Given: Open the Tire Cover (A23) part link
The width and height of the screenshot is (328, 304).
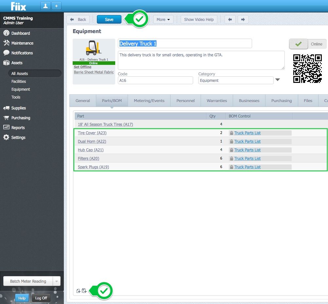Looking at the screenshot, I should pos(92,133).
